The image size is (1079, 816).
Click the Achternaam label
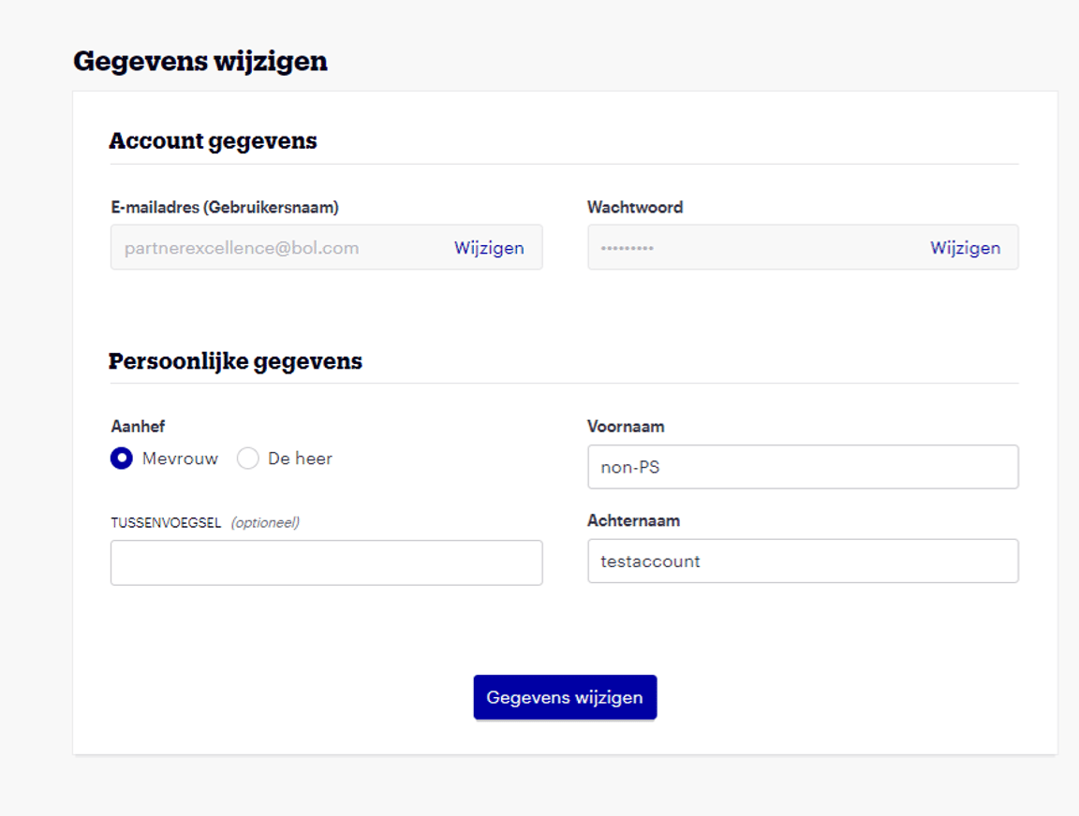pos(633,520)
